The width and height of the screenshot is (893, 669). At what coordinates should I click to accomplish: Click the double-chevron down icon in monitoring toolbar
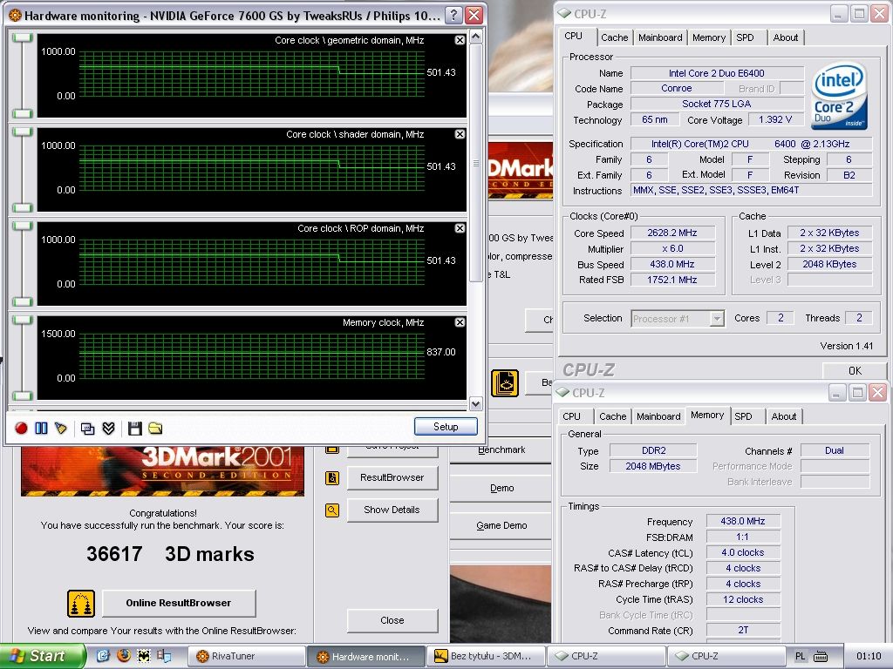pyautogui.click(x=108, y=428)
